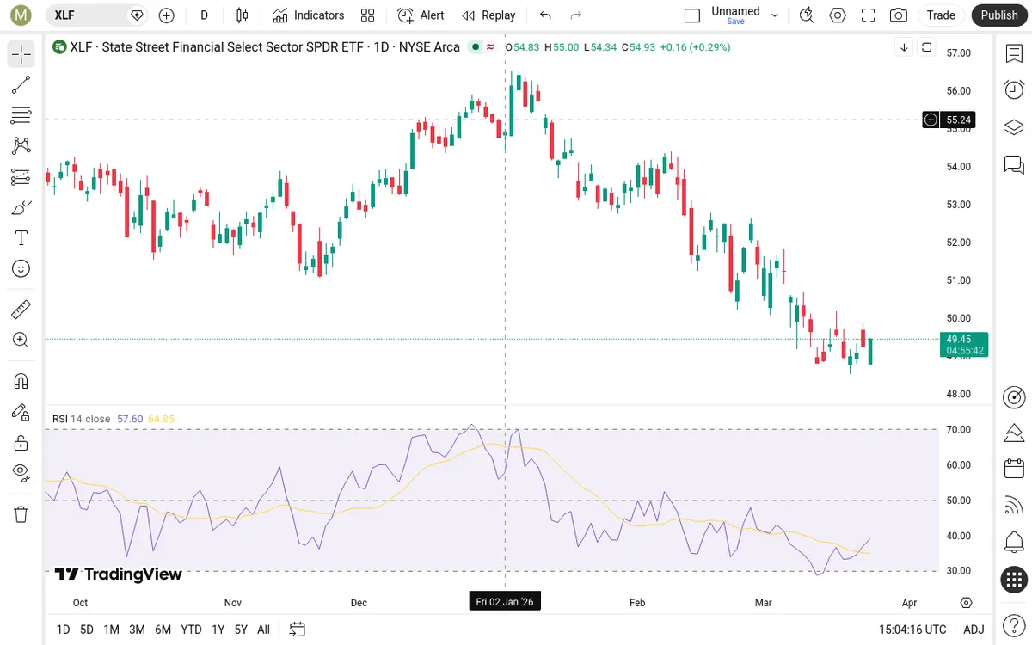1032x645 pixels.
Task: Save the Unnamed layout
Action: (735, 21)
